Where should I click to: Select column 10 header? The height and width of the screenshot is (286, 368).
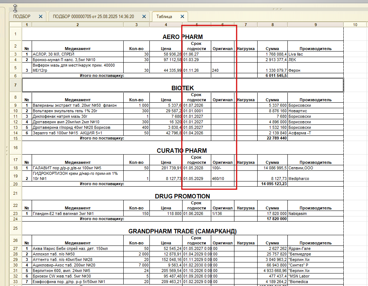(355, 25)
